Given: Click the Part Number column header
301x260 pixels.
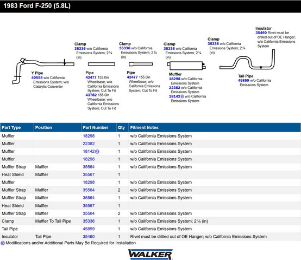Looking at the screenshot, I should (x=99, y=127).
